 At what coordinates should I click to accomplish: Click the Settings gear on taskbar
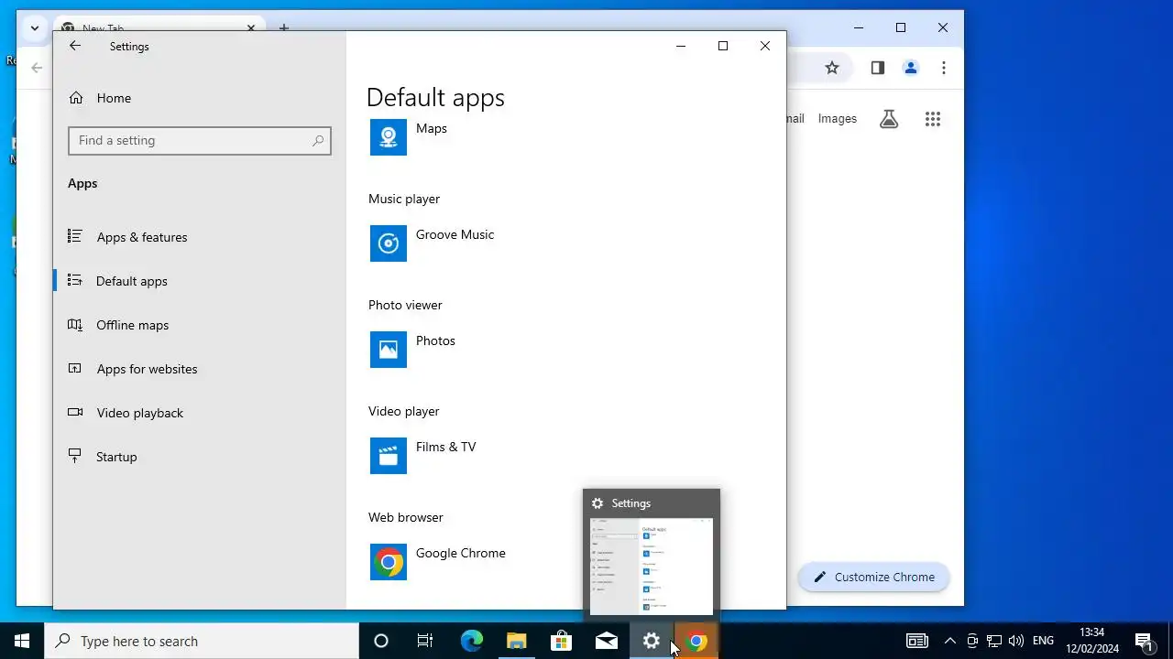point(651,642)
